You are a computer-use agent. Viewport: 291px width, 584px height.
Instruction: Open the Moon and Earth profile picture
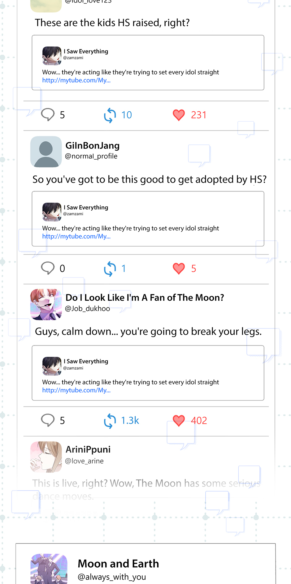click(x=49, y=569)
